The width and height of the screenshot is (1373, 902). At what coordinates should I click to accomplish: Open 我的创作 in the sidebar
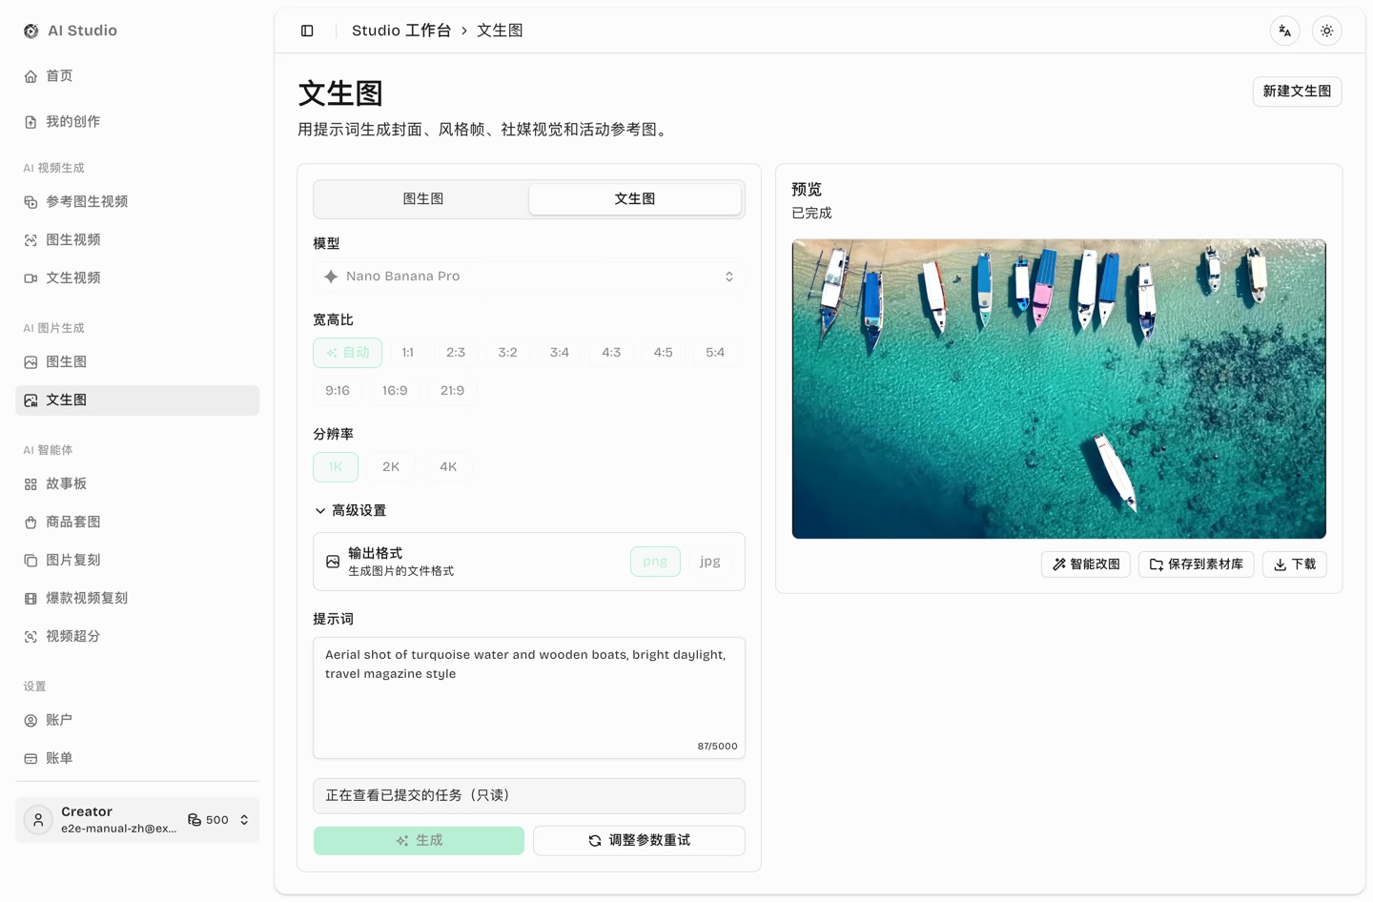(137, 122)
